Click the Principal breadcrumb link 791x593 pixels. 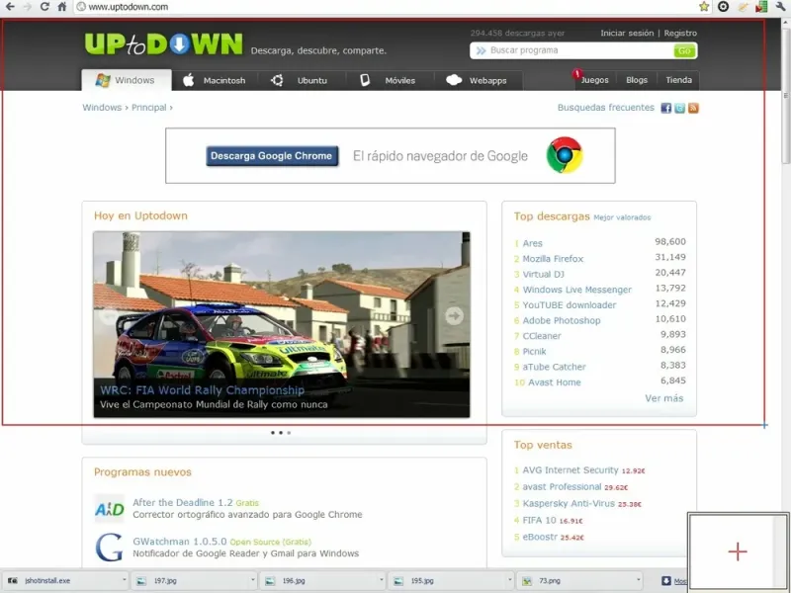[149, 108]
